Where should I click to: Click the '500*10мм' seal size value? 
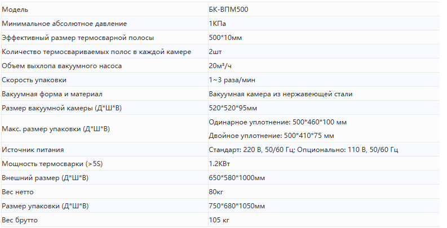(225, 38)
